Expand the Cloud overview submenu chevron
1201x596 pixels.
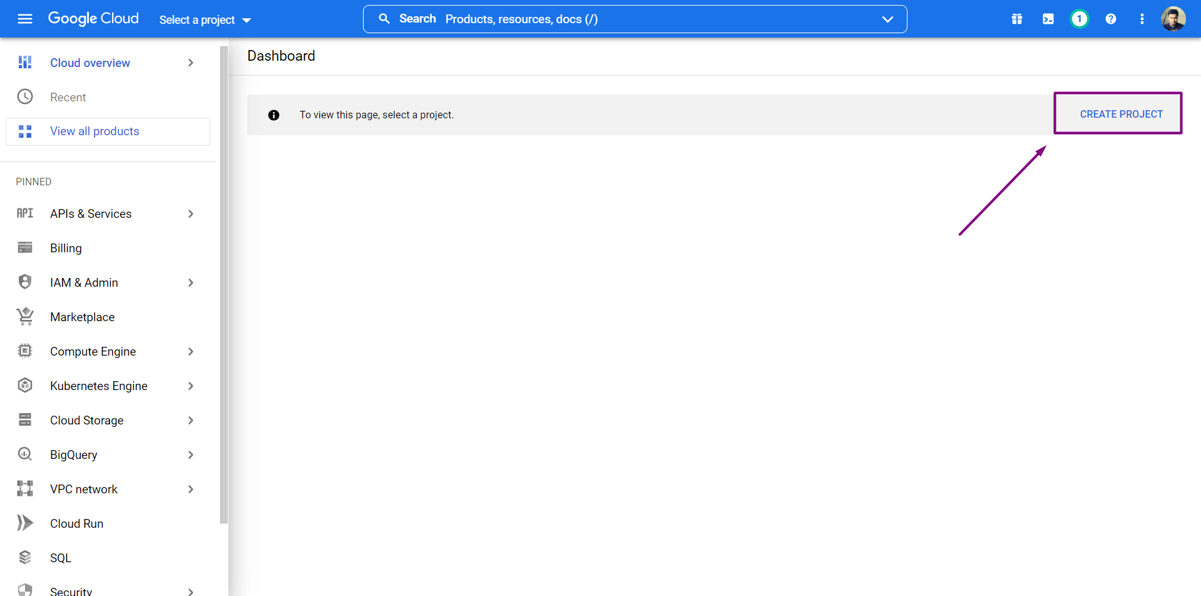pyautogui.click(x=191, y=63)
